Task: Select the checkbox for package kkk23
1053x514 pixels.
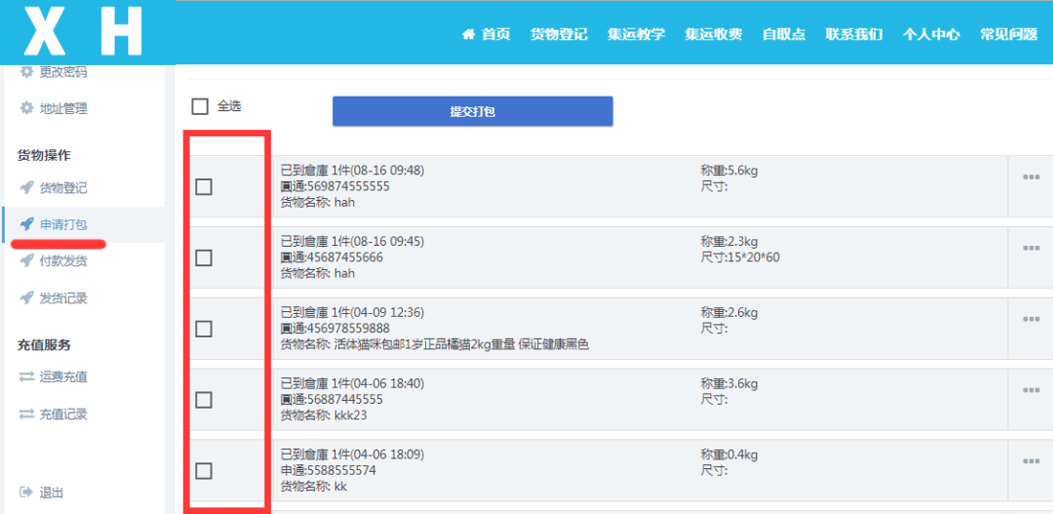Action: pos(204,400)
